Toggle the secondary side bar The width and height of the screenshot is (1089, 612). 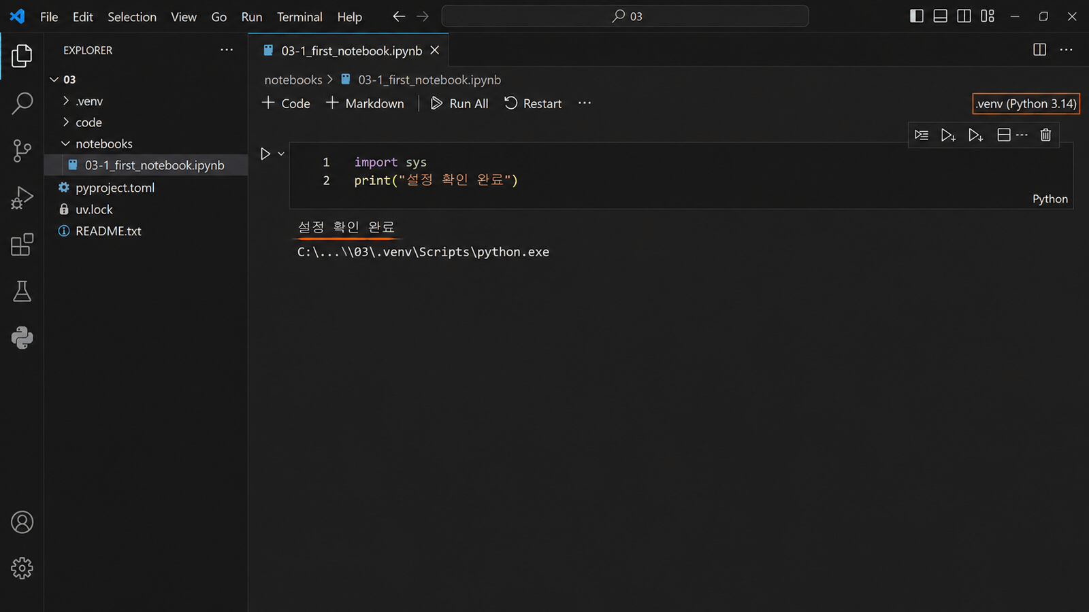[x=964, y=16]
